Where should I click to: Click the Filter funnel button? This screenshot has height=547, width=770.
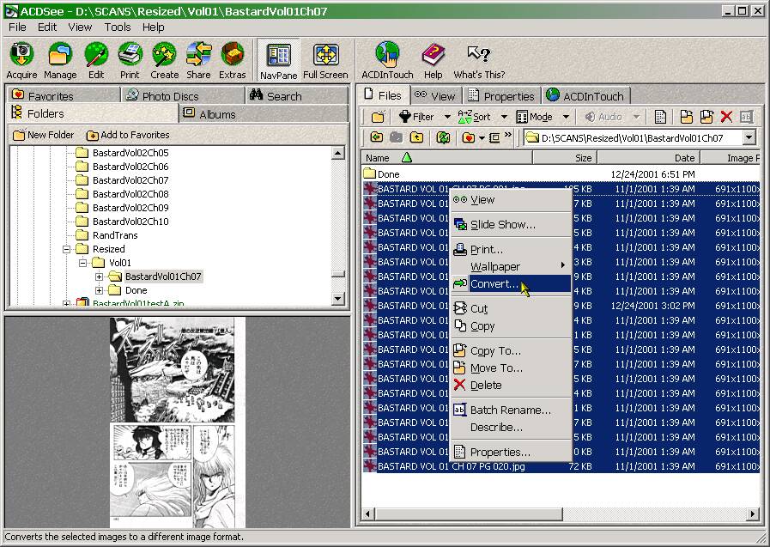point(416,117)
